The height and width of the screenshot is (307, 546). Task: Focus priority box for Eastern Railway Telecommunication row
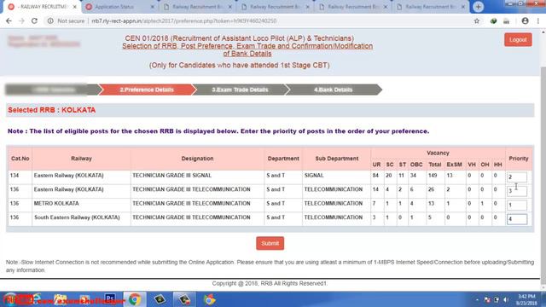[517, 191]
